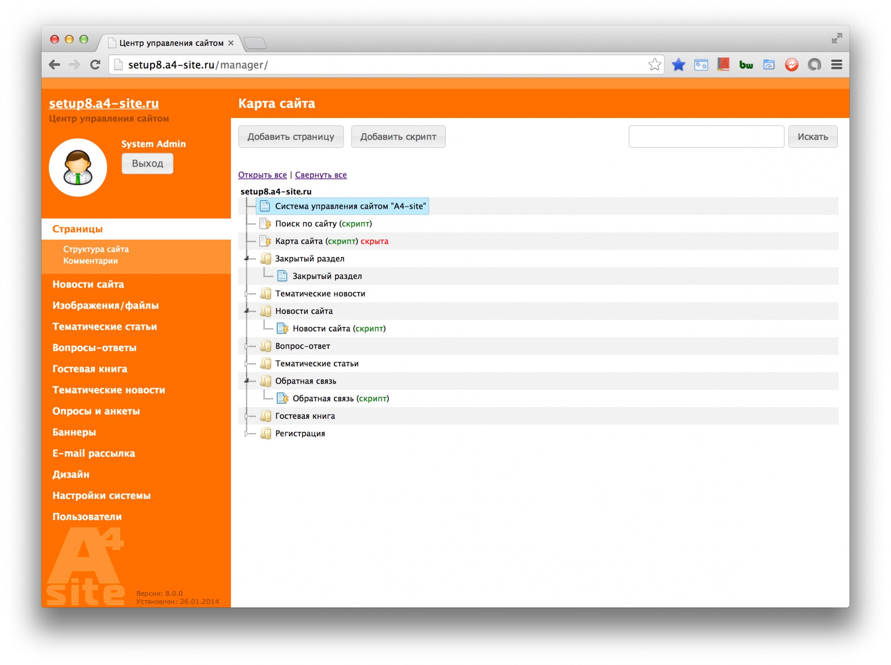Click the Поиск по сайту script icon
The width and height of the screenshot is (891, 665).
pos(265,224)
